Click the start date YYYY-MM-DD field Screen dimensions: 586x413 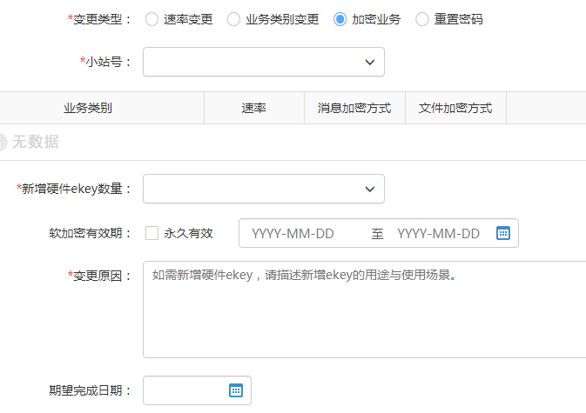pyautogui.click(x=293, y=234)
